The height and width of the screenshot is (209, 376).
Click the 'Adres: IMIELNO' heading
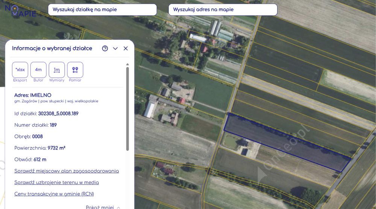pyautogui.click(x=33, y=95)
